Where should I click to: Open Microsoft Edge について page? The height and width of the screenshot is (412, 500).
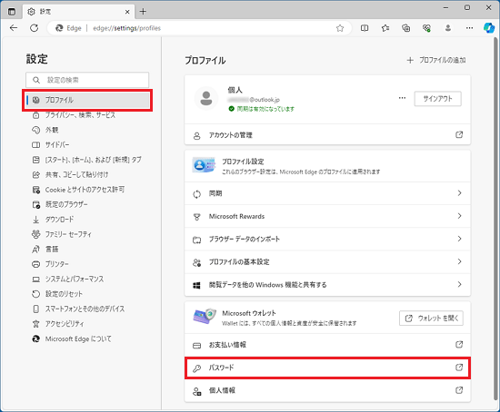pyautogui.click(x=72, y=338)
